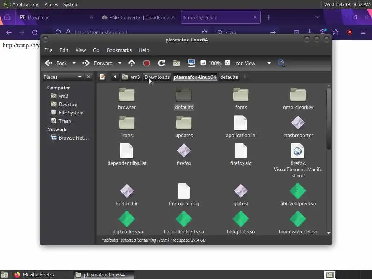Viewport: 372px width, 279px height.
Task: Open the fonts folder
Action: point(241,99)
